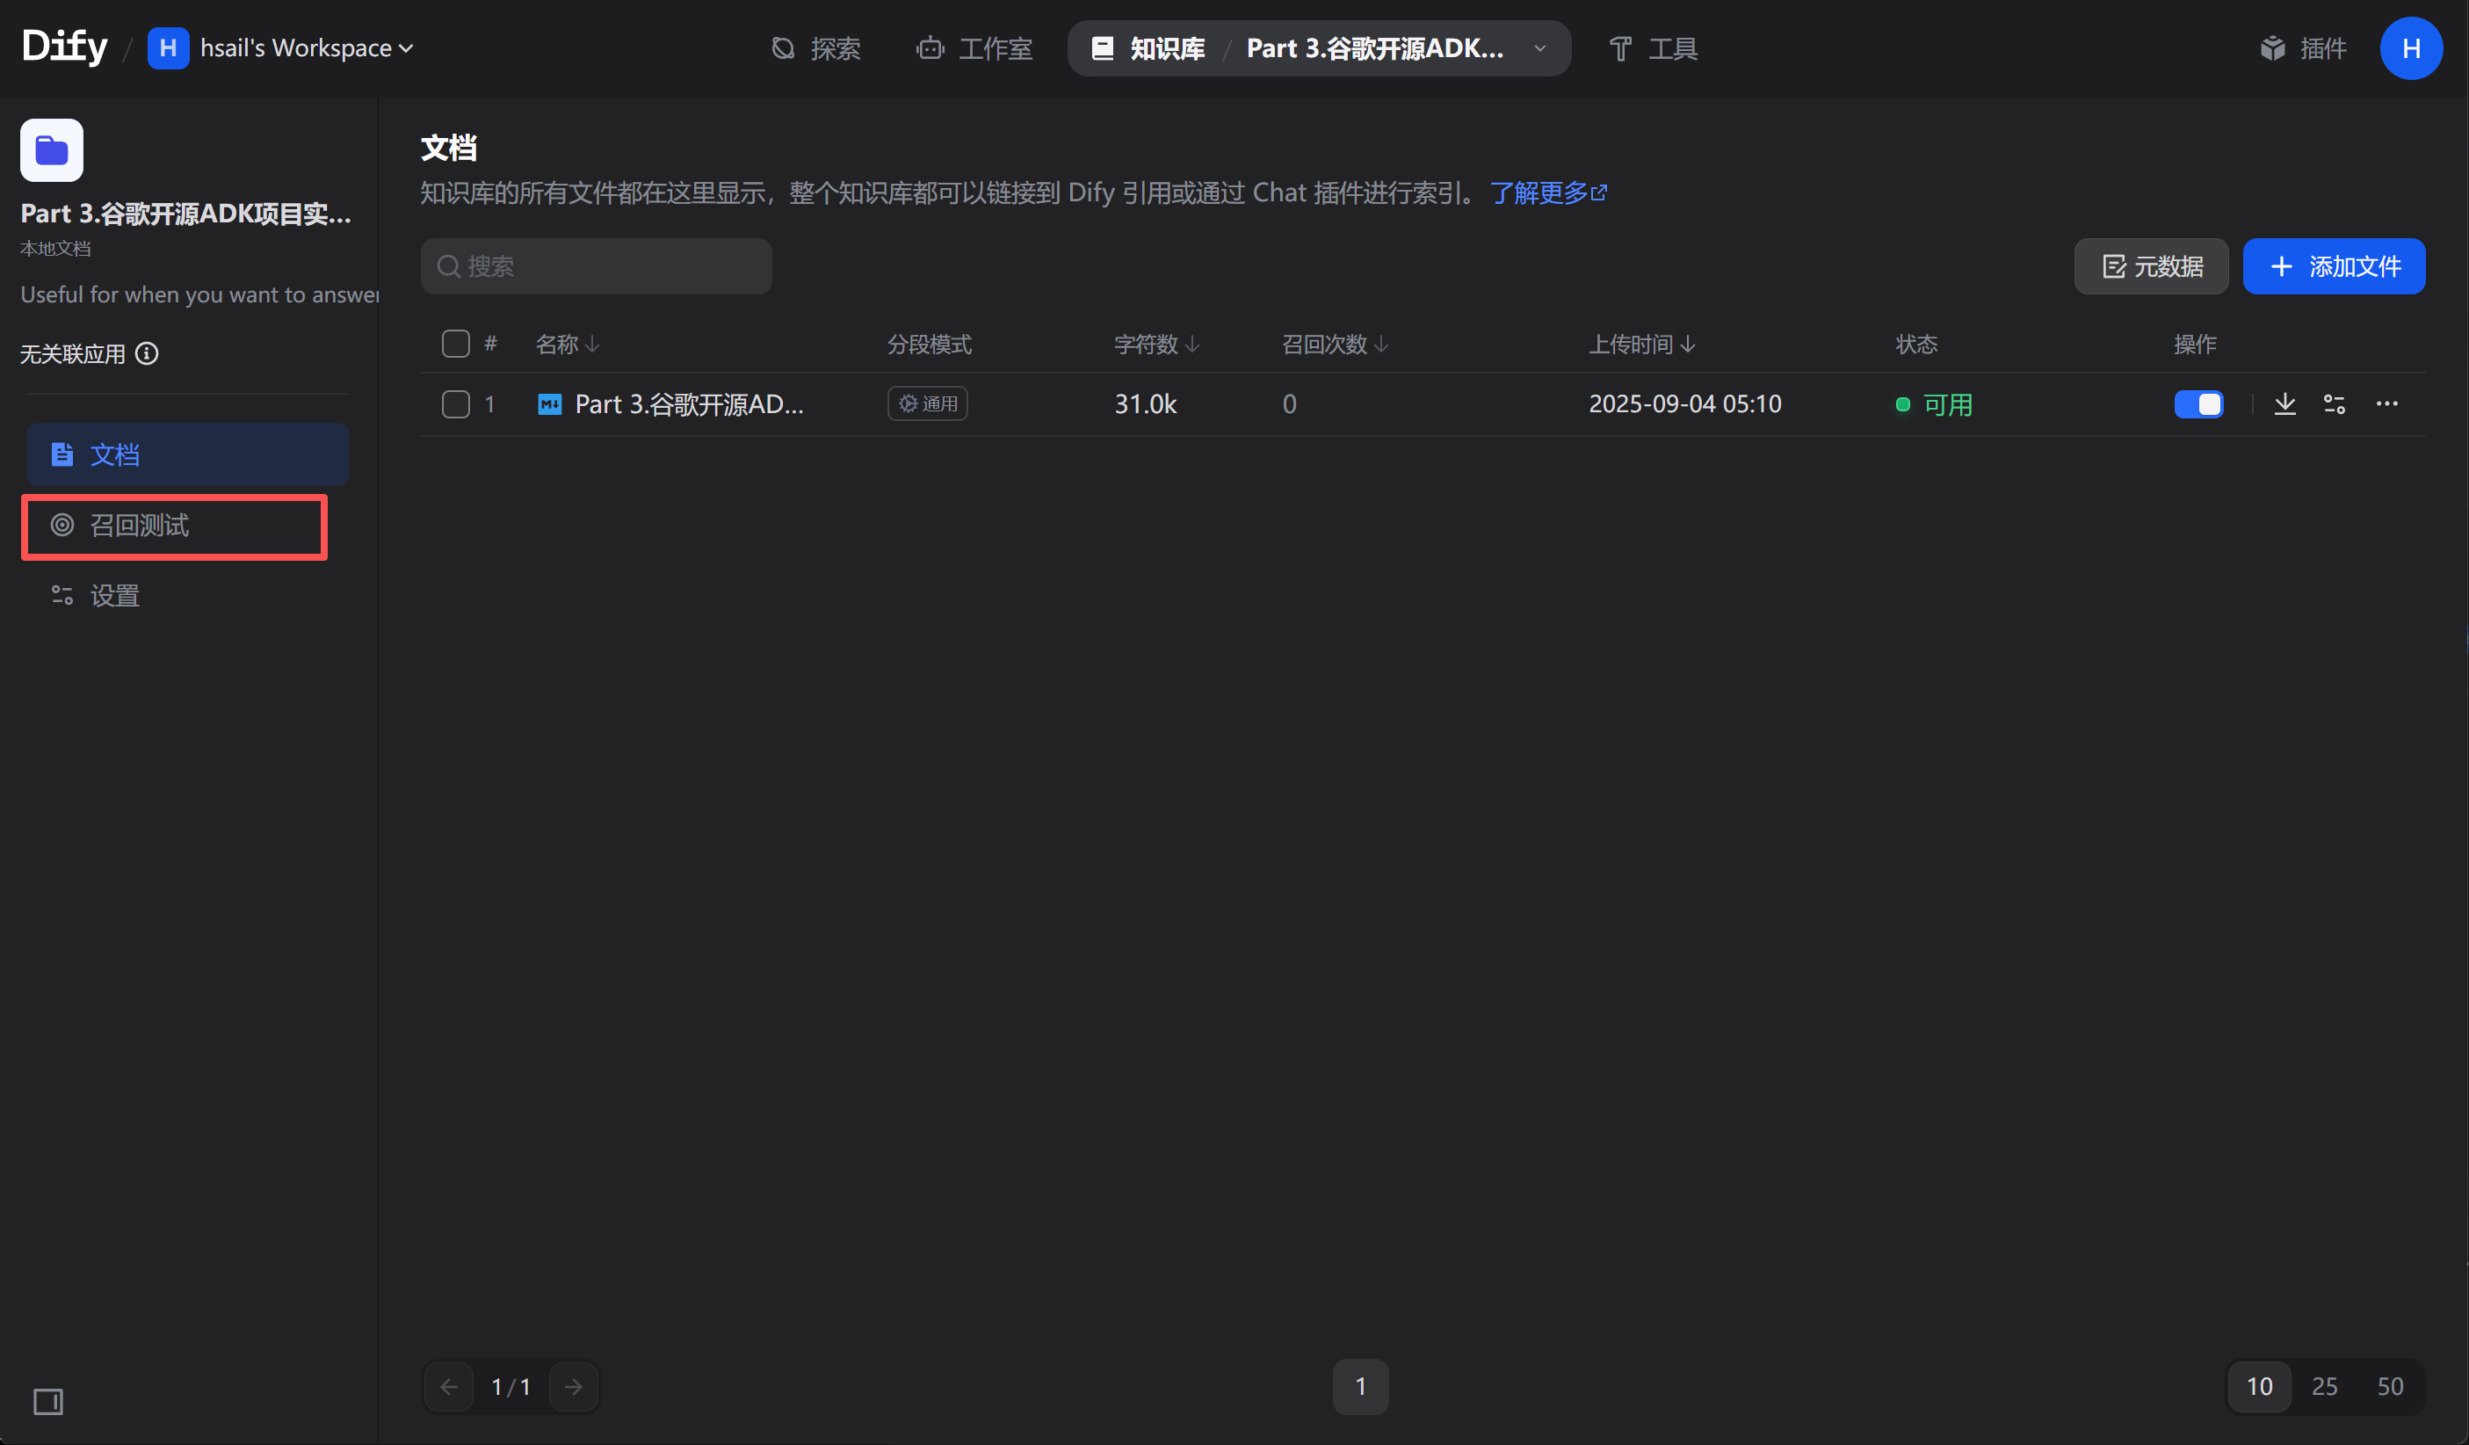Sort by 名称 column
The height and width of the screenshot is (1445, 2469).
point(568,344)
